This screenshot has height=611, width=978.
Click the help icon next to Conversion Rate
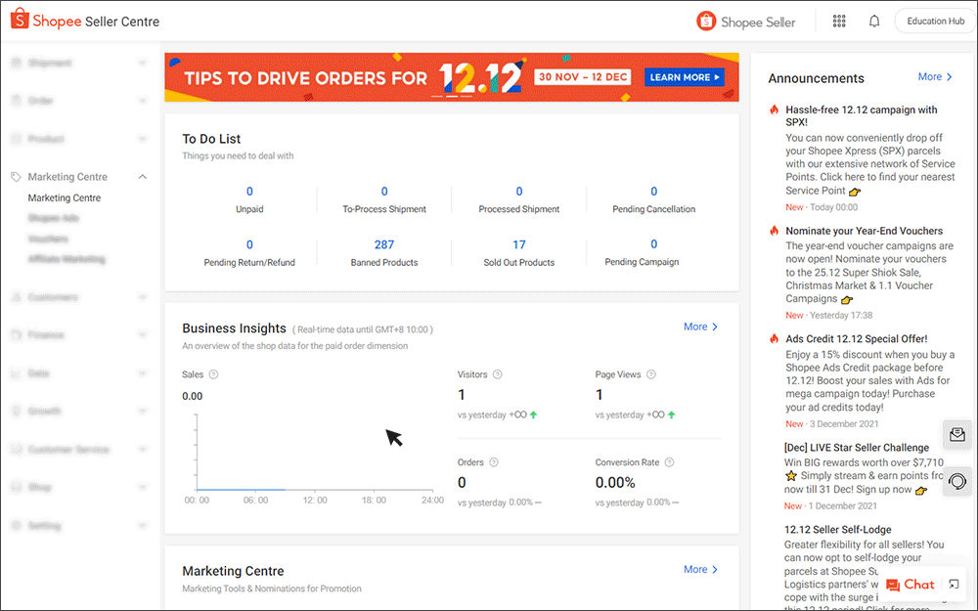[671, 462]
